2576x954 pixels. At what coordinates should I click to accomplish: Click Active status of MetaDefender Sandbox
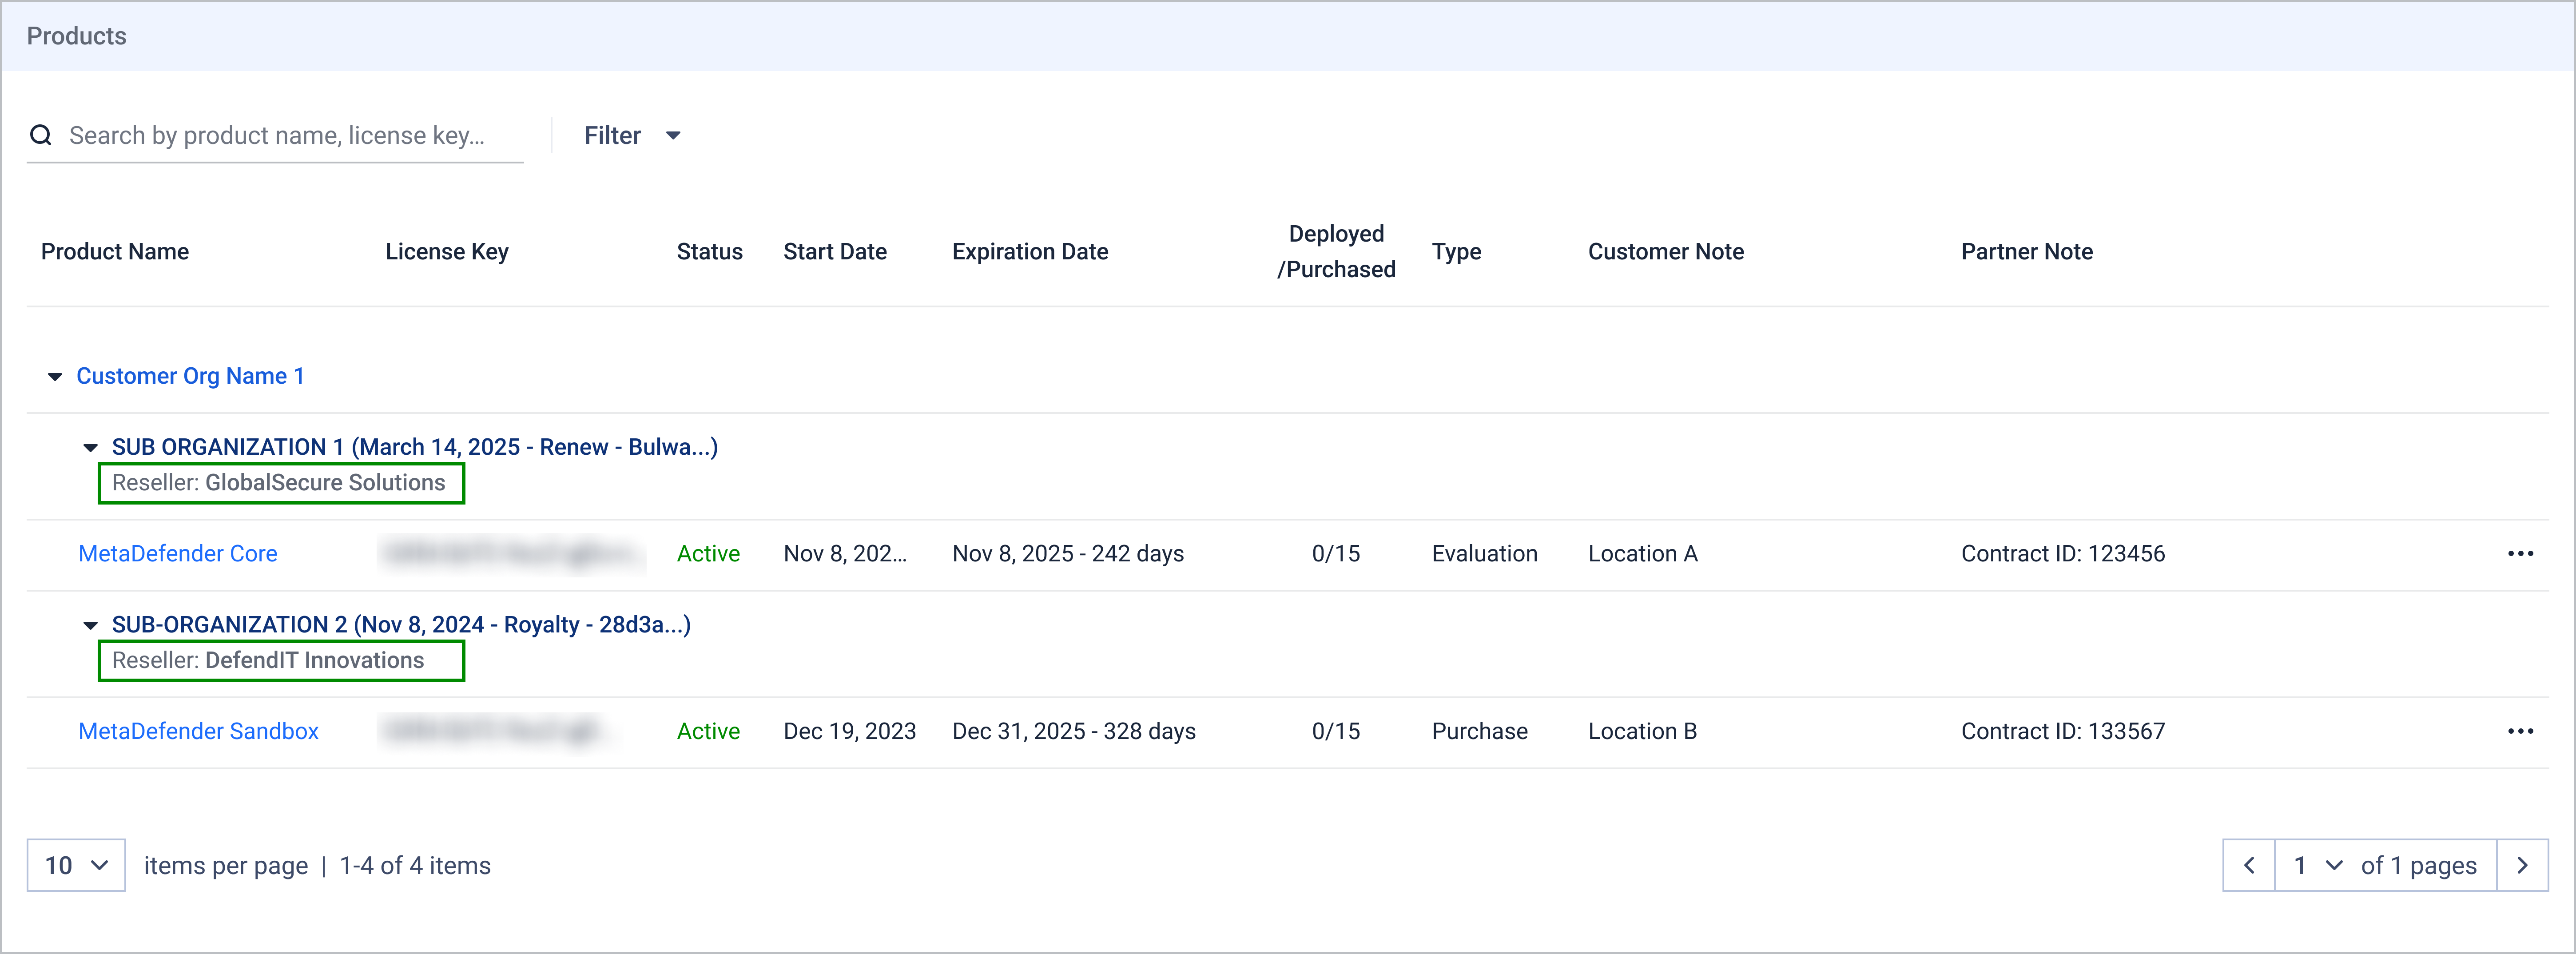(x=708, y=732)
